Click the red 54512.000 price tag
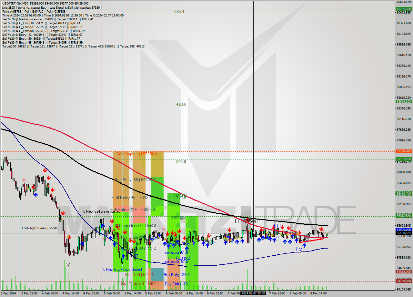This screenshot has height=297, width=413. tap(404, 271)
